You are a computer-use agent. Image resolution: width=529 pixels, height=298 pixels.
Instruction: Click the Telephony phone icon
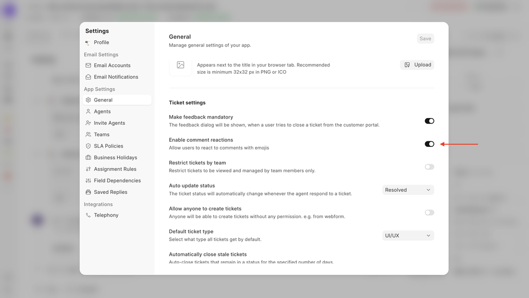coord(88,215)
